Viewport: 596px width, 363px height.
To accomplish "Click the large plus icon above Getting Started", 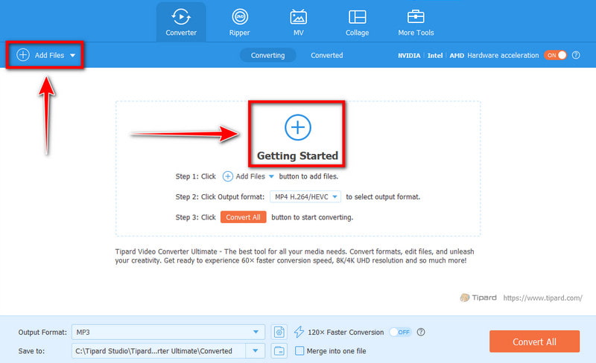I will coord(297,127).
